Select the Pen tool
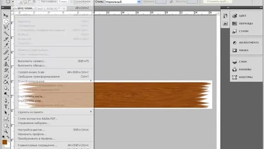 coord(6,101)
